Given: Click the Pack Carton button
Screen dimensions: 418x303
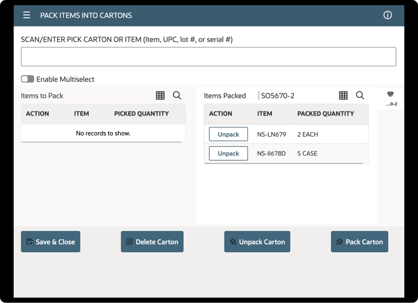Looking at the screenshot, I should coord(360,242).
